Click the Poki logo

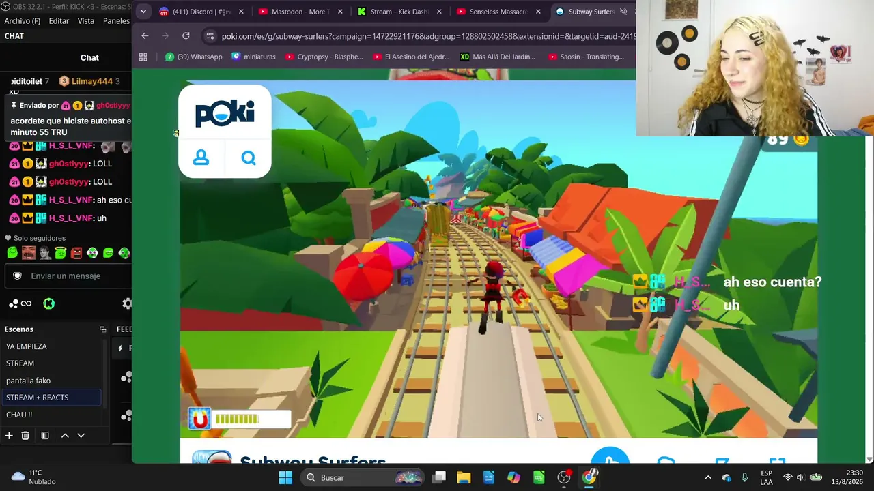point(225,113)
